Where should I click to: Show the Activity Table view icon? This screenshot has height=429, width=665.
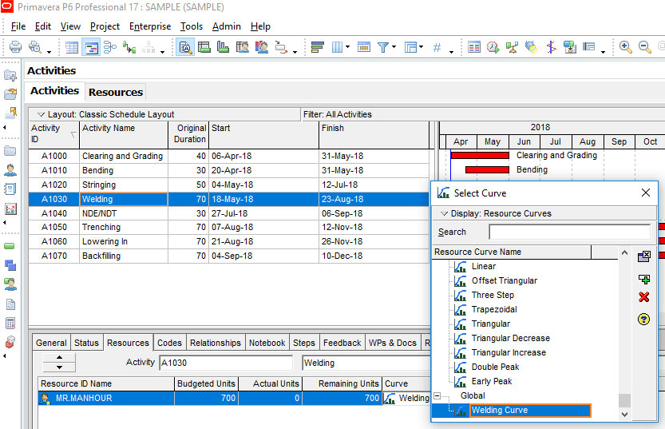click(72, 47)
